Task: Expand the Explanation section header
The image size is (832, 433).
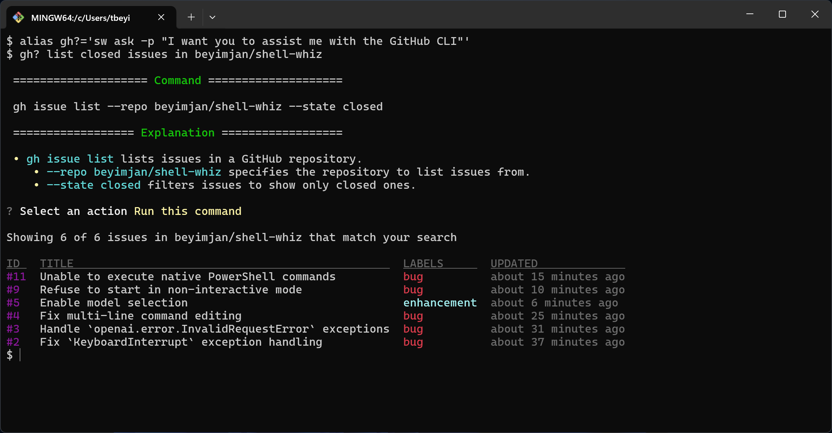Action: tap(178, 133)
